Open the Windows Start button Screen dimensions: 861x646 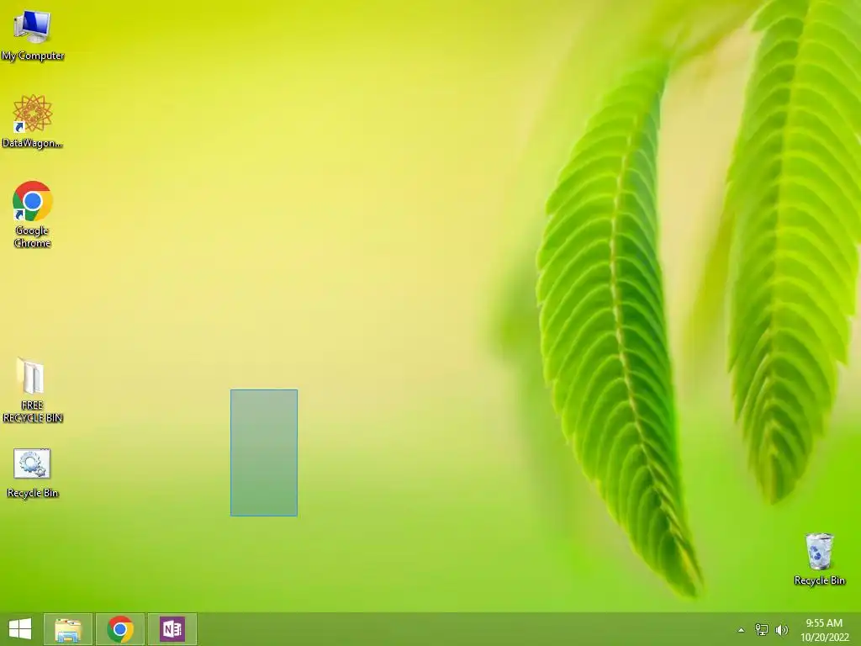20,629
